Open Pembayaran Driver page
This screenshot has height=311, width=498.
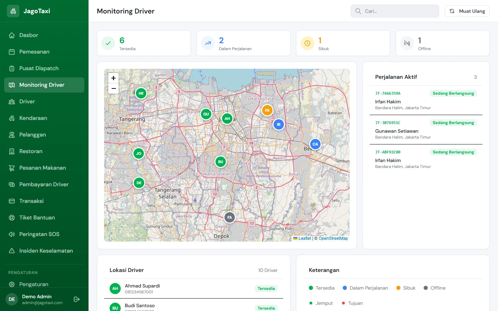44,185
